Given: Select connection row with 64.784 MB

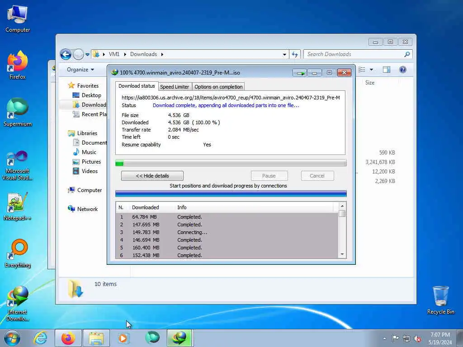Looking at the screenshot, I should coord(227,217).
